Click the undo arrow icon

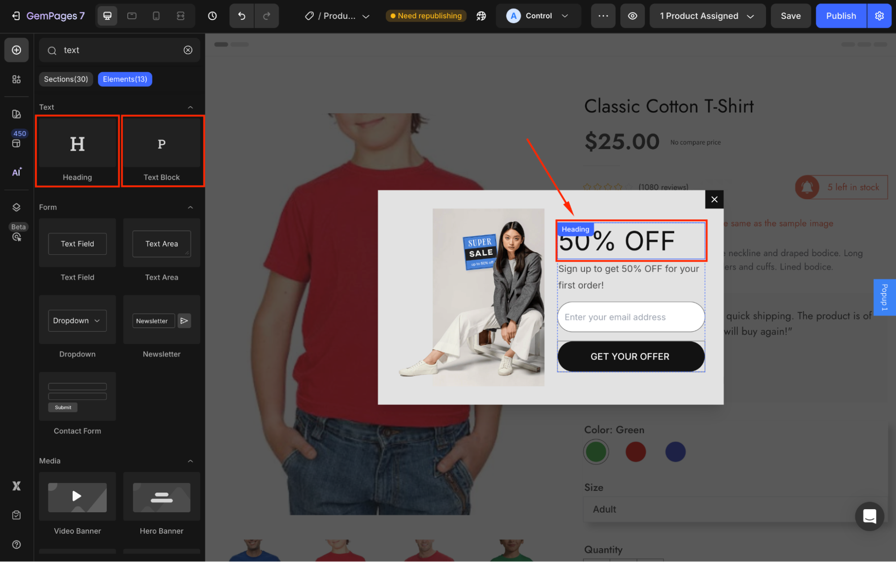[242, 16]
